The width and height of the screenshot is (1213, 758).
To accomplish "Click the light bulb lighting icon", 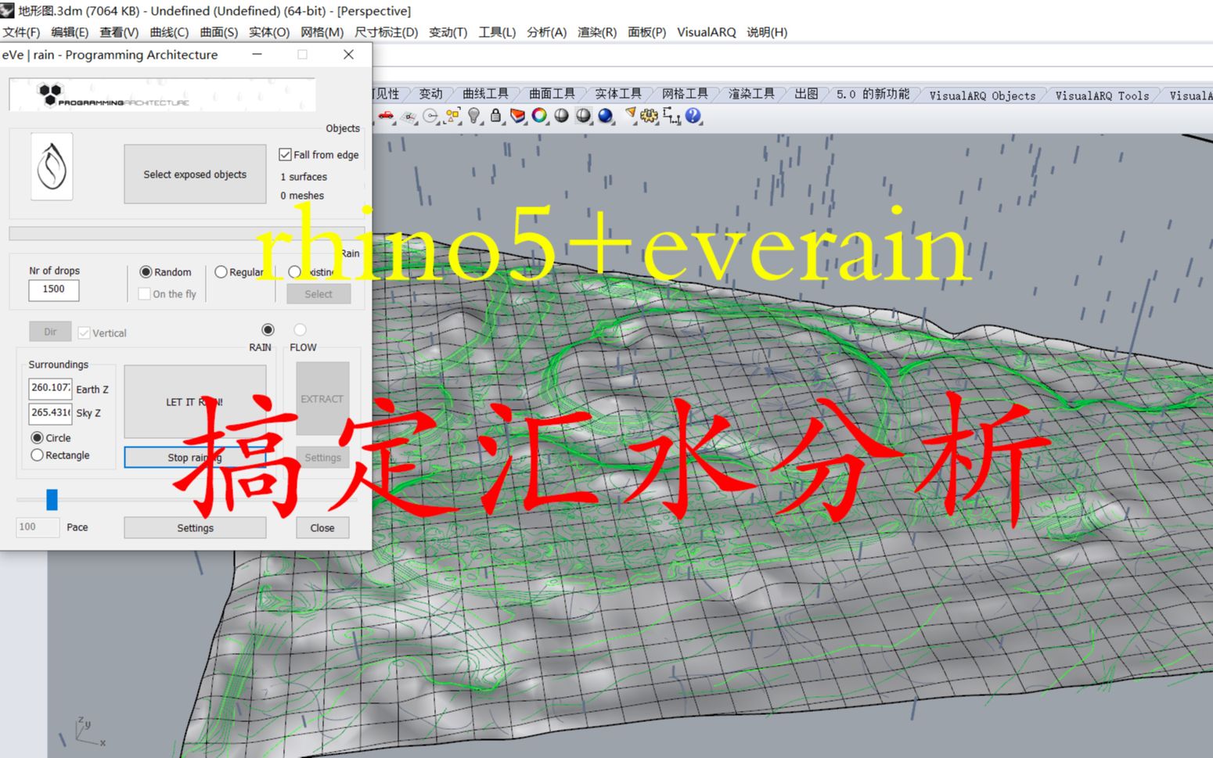I will point(474,114).
